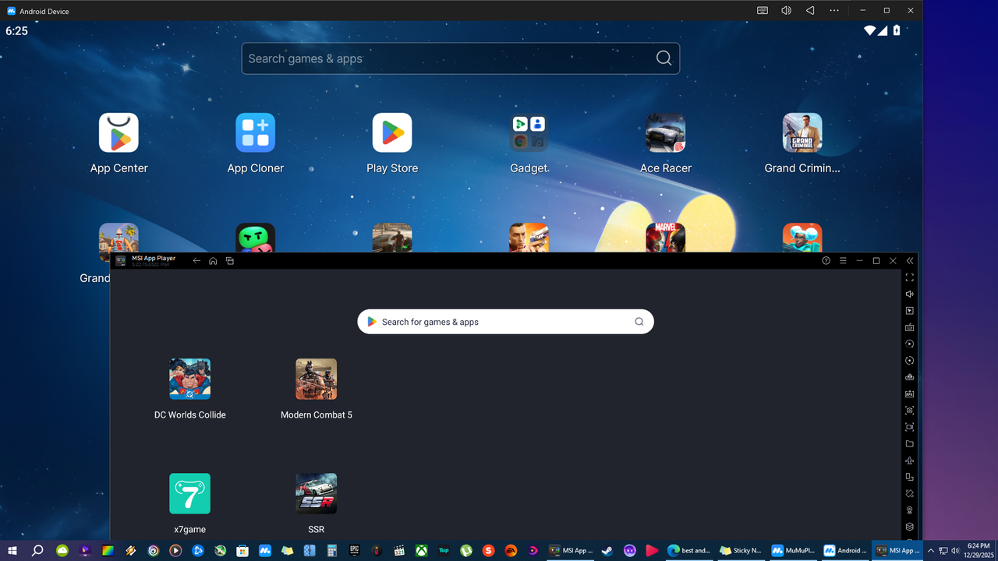Click Search games & apps field

tap(461, 58)
